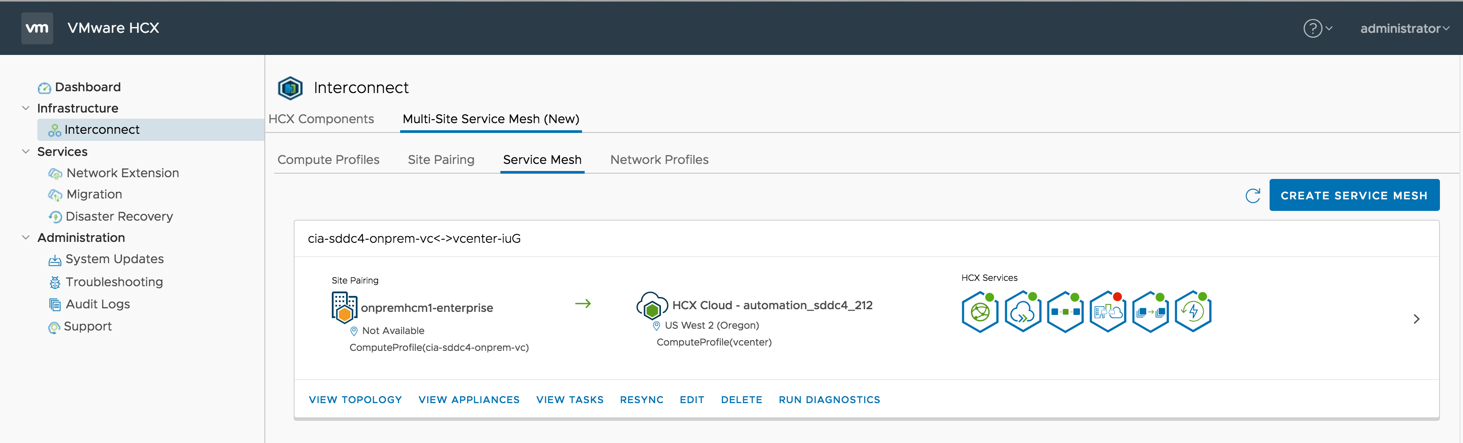
Task: Open the Compute Profiles tab
Action: coord(328,160)
